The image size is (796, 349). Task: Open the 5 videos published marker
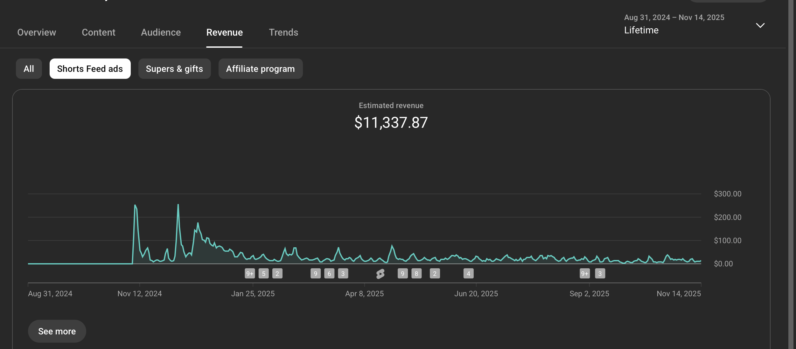[263, 274]
